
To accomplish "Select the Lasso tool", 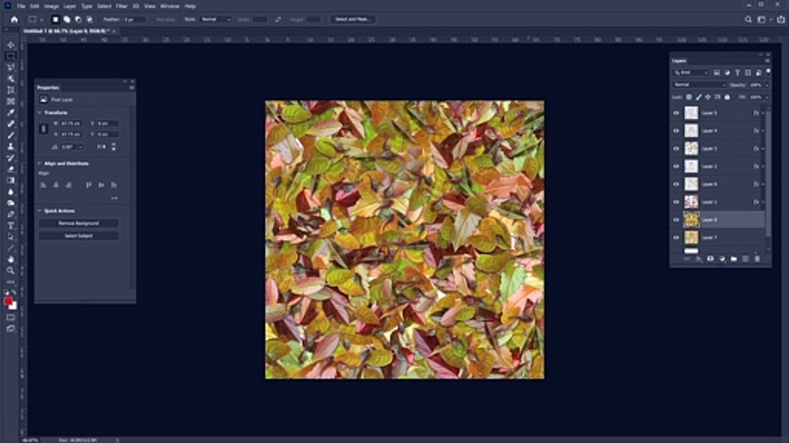I will (x=10, y=67).
